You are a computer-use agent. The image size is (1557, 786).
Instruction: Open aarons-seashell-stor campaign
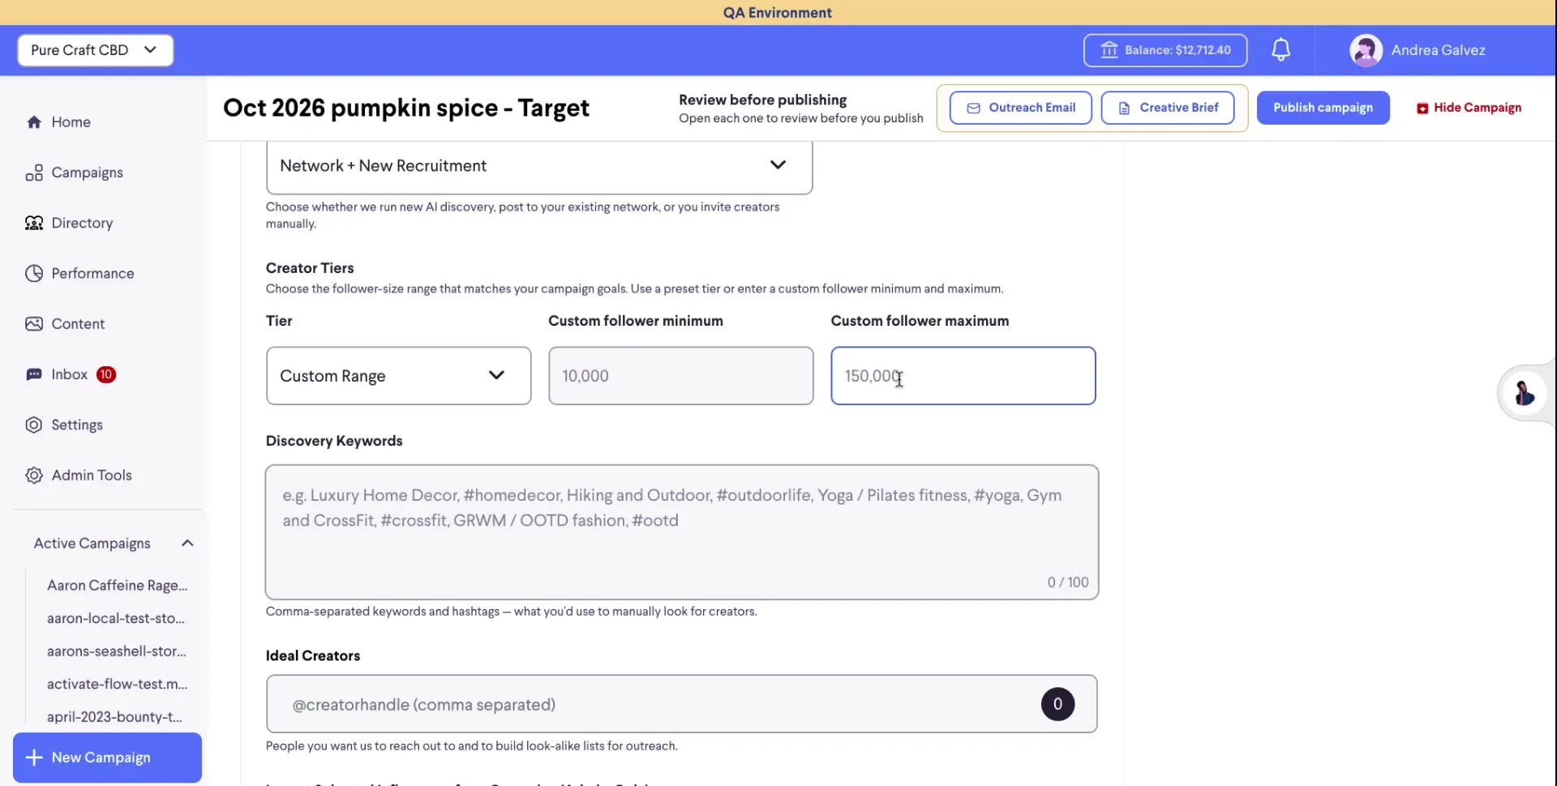pyautogui.click(x=116, y=651)
